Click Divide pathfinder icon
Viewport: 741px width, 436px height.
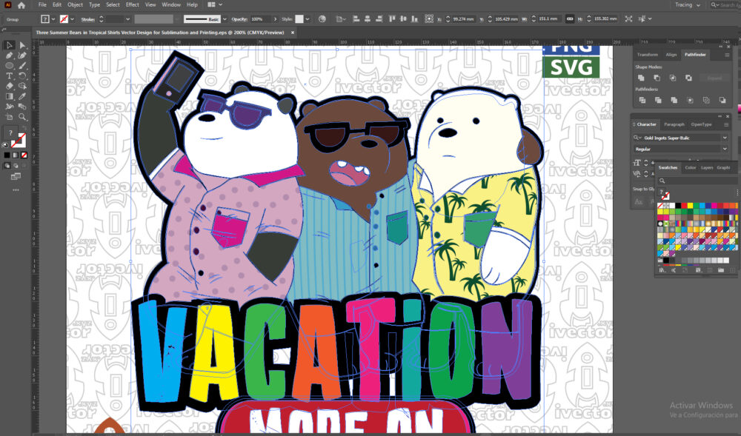coord(642,100)
